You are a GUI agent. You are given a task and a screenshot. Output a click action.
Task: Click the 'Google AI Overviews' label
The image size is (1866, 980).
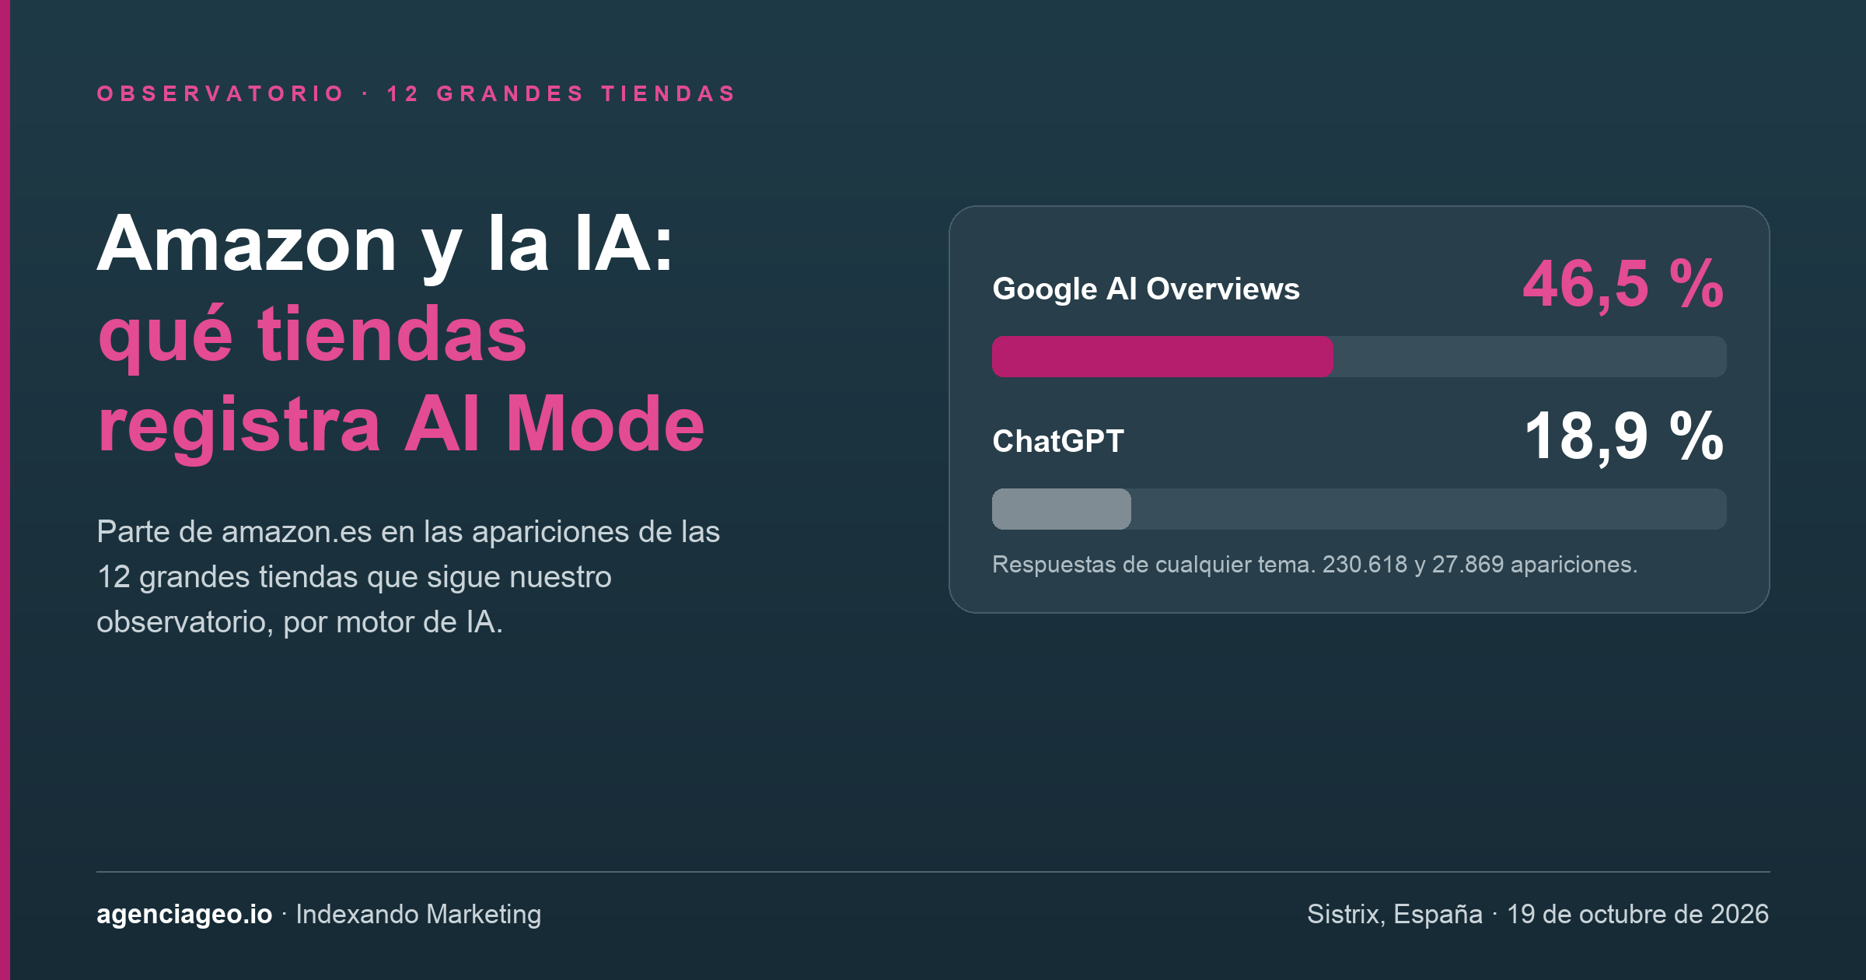(x=1146, y=289)
